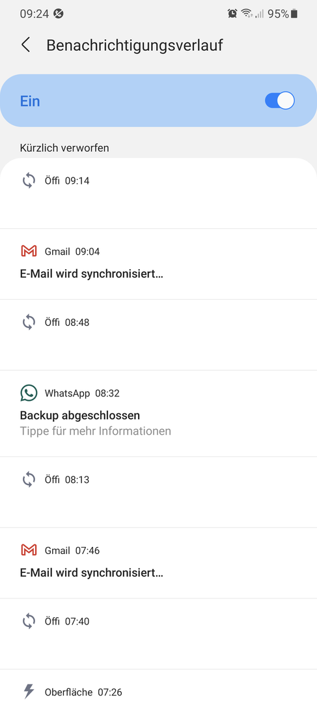Tap the alarm clock status bar icon
The image size is (317, 704).
pyautogui.click(x=232, y=14)
